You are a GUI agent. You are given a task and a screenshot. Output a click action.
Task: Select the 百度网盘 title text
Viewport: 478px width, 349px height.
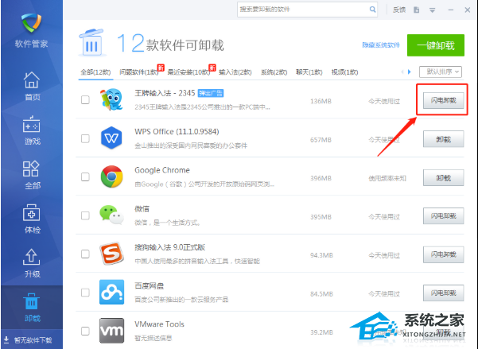pyautogui.click(x=150, y=285)
